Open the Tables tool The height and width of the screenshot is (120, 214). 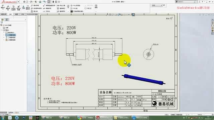pos(96,6)
